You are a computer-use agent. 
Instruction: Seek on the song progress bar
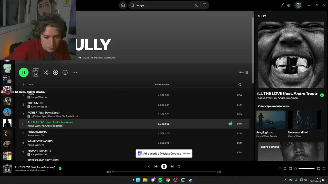tap(164, 172)
